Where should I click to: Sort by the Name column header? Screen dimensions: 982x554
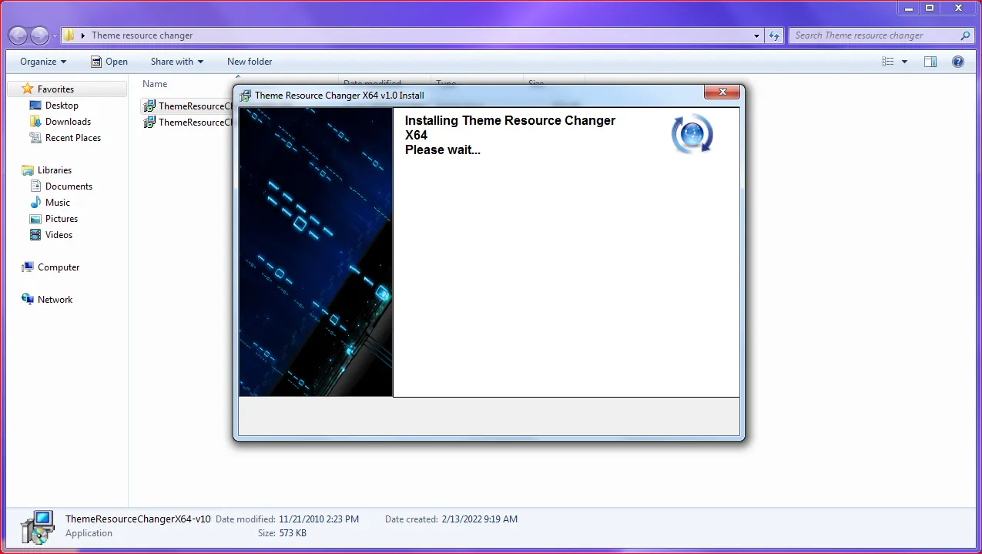(x=155, y=84)
